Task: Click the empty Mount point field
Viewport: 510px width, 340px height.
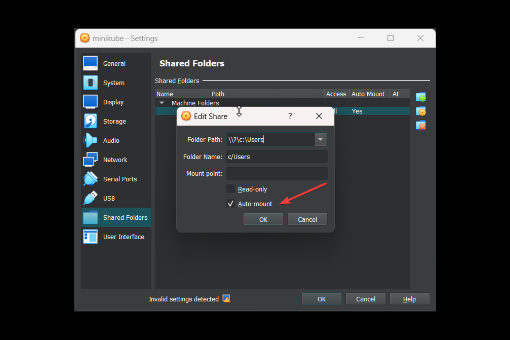Action: [x=277, y=173]
